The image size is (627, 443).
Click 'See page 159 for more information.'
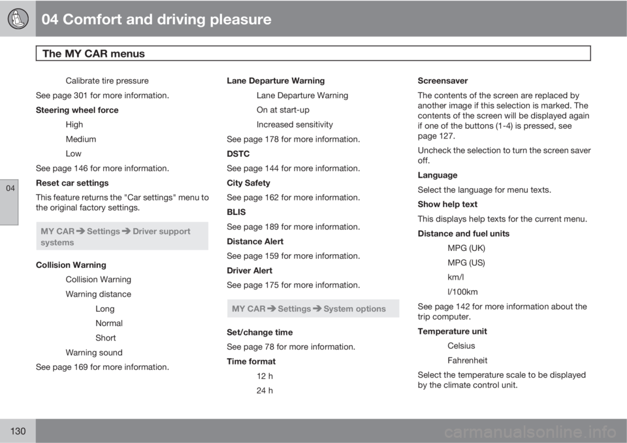[x=293, y=256]
